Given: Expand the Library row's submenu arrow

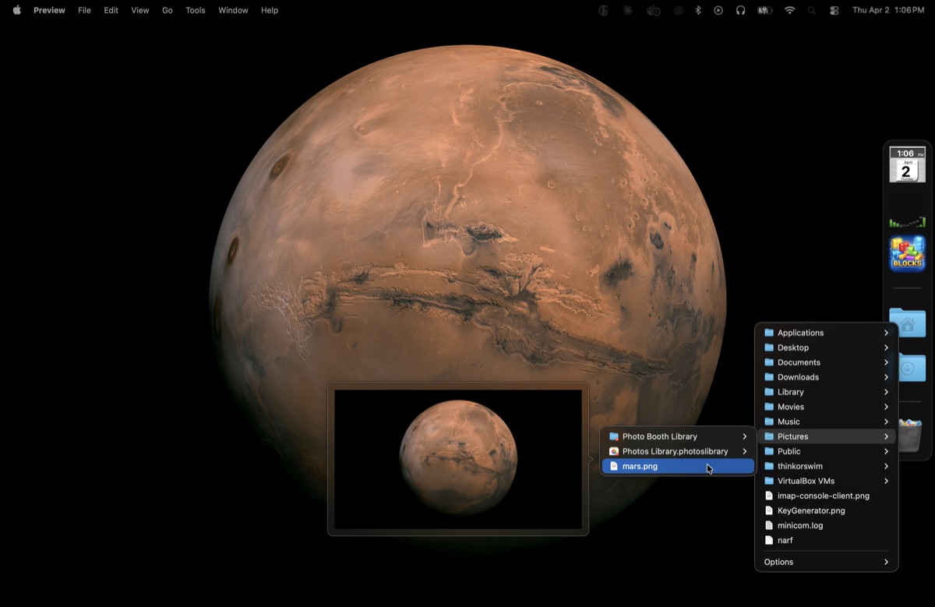Looking at the screenshot, I should 886,392.
